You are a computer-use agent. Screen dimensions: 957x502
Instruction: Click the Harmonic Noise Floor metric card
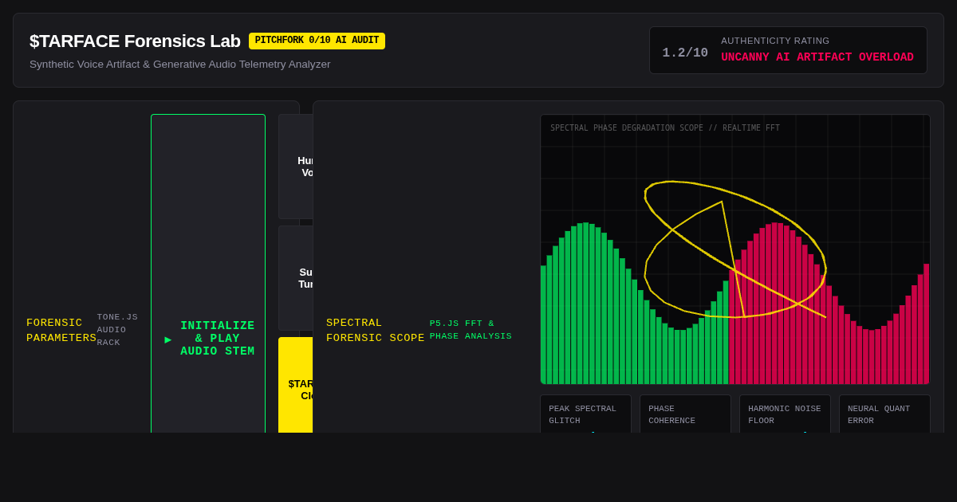click(785, 414)
